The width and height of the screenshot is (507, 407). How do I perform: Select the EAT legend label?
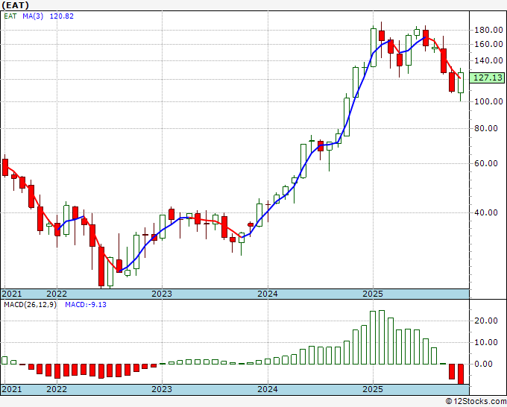click(10, 16)
